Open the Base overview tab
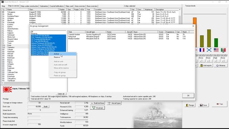This screenshot has width=229, height=129. pos(92,6)
